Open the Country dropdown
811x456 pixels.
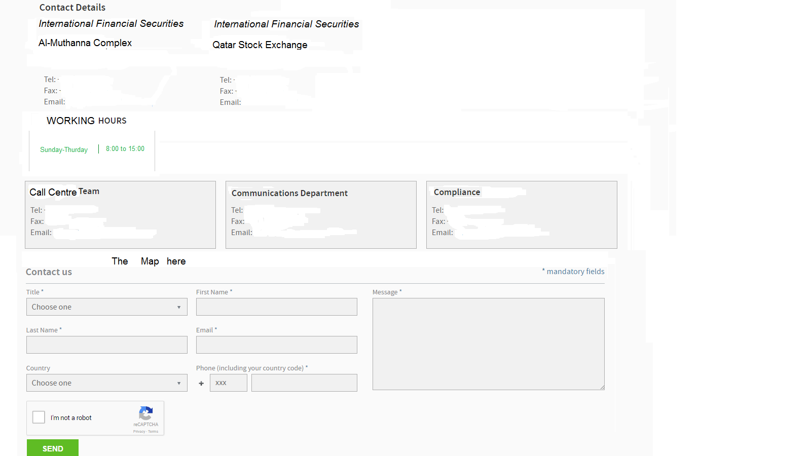point(106,383)
